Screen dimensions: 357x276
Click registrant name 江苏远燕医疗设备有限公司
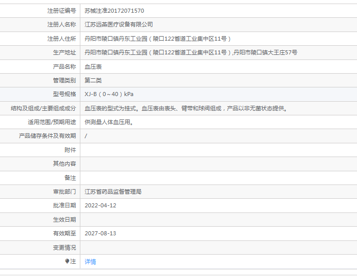pyautogui.click(x=118, y=24)
